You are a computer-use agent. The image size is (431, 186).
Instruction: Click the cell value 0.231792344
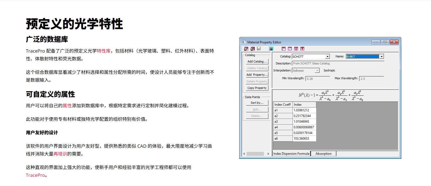(304, 116)
